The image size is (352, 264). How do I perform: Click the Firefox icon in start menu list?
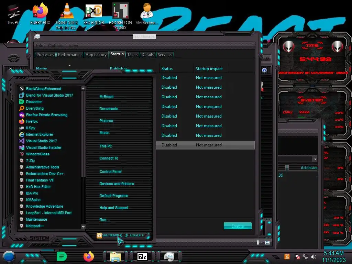(x=22, y=121)
